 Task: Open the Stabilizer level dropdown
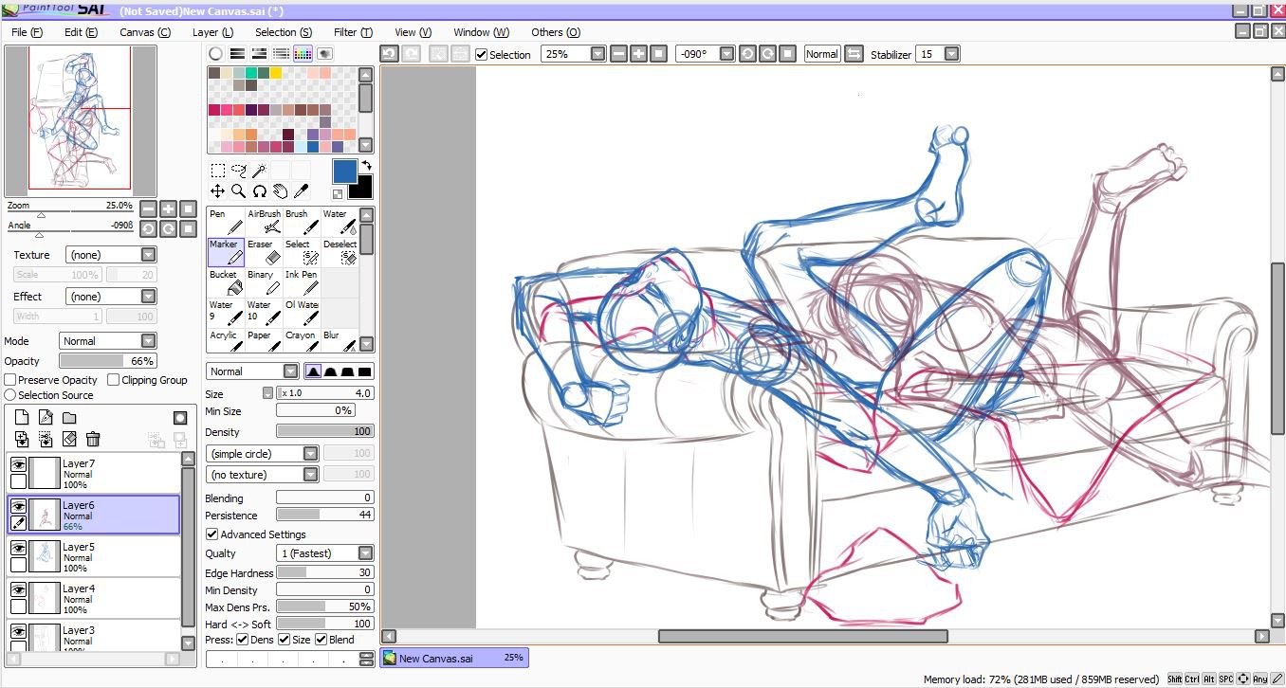point(939,54)
